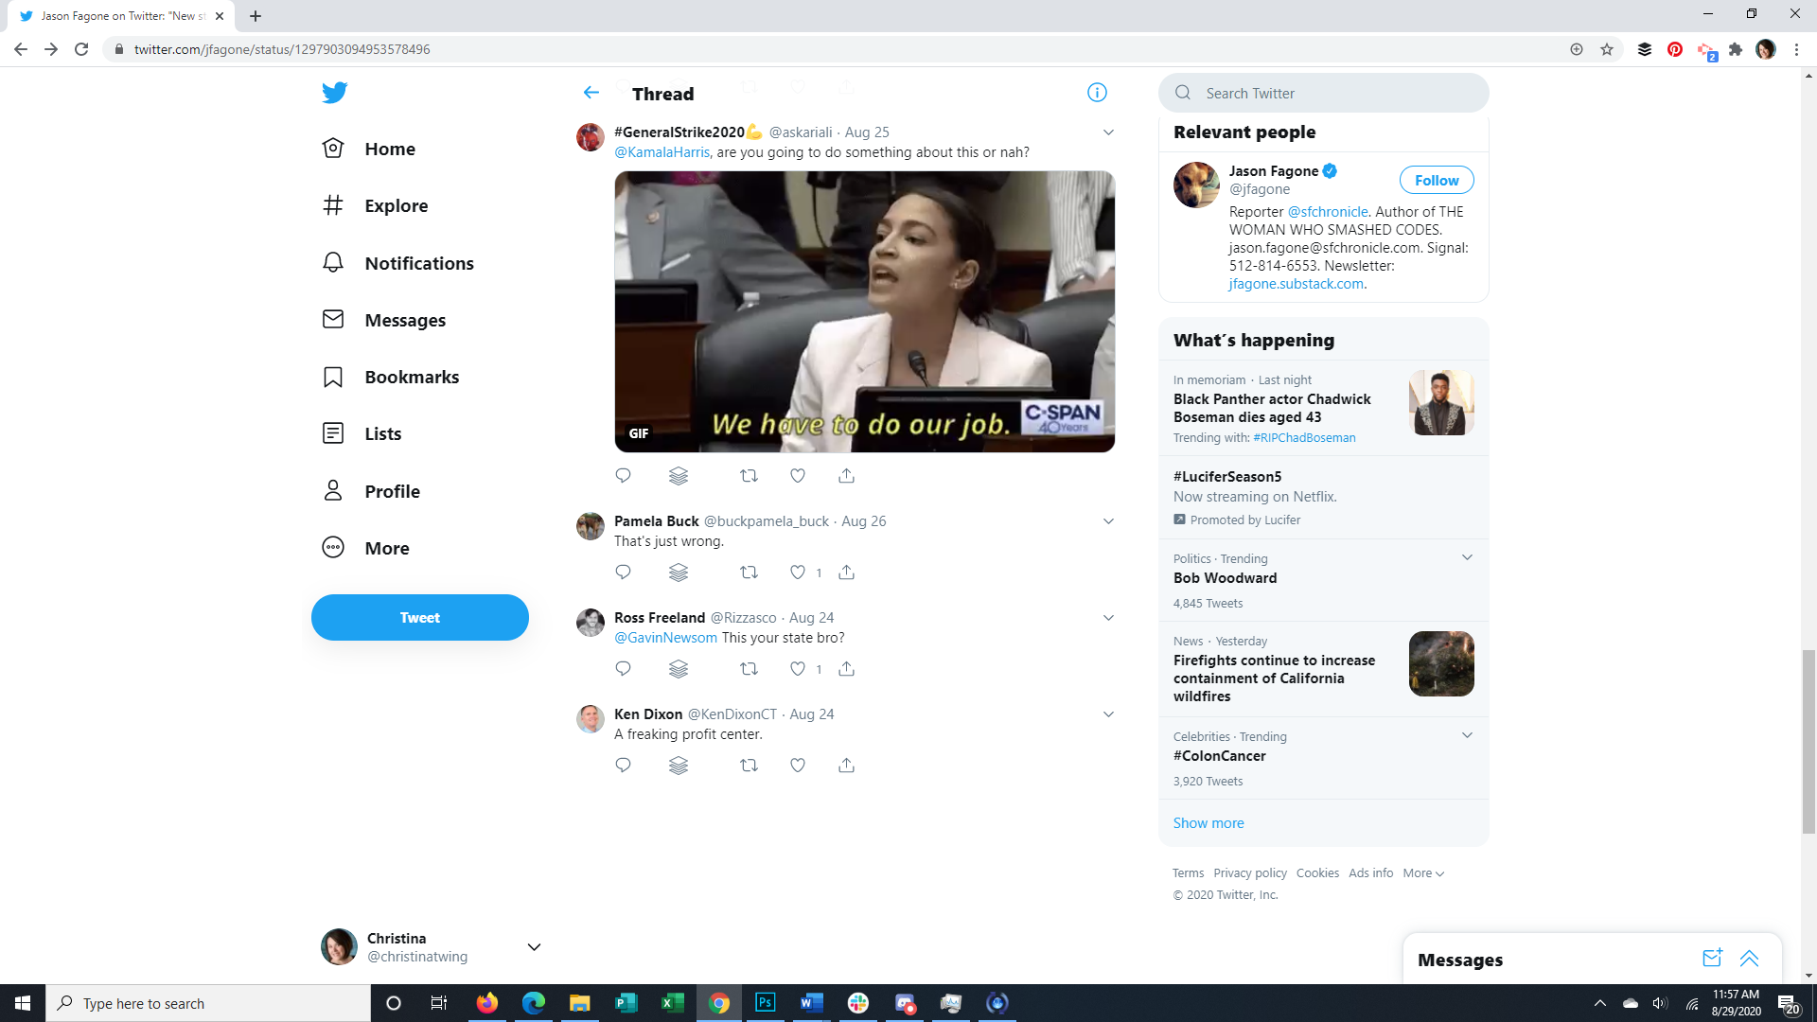The height and width of the screenshot is (1022, 1817).
Task: Go to Notifications in sidebar
Action: coord(418,263)
